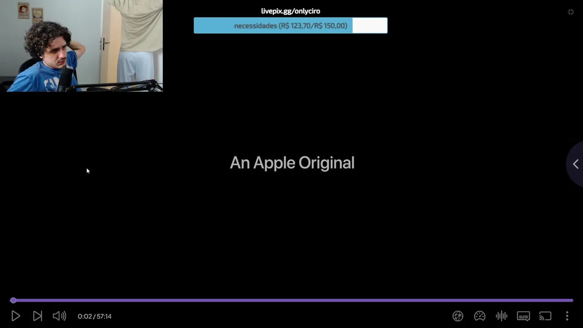Click the streamer webcam overlay
The image size is (583, 328).
[81, 46]
